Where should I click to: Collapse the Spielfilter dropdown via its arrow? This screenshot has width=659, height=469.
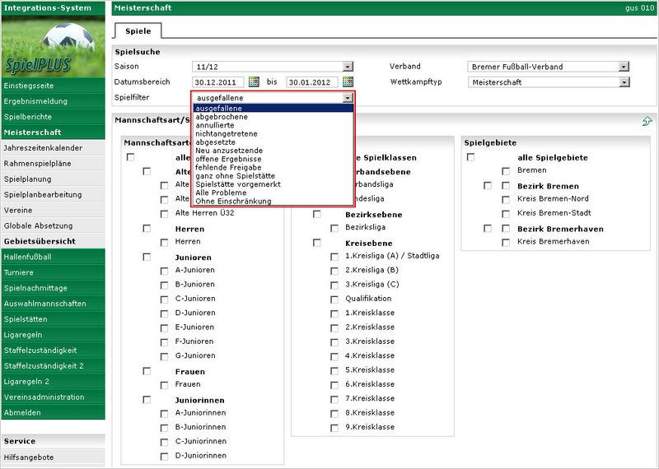(348, 98)
